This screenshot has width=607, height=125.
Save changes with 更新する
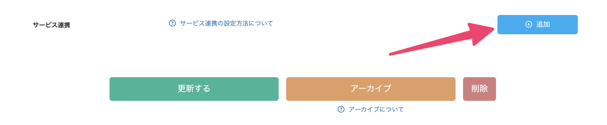tap(194, 89)
